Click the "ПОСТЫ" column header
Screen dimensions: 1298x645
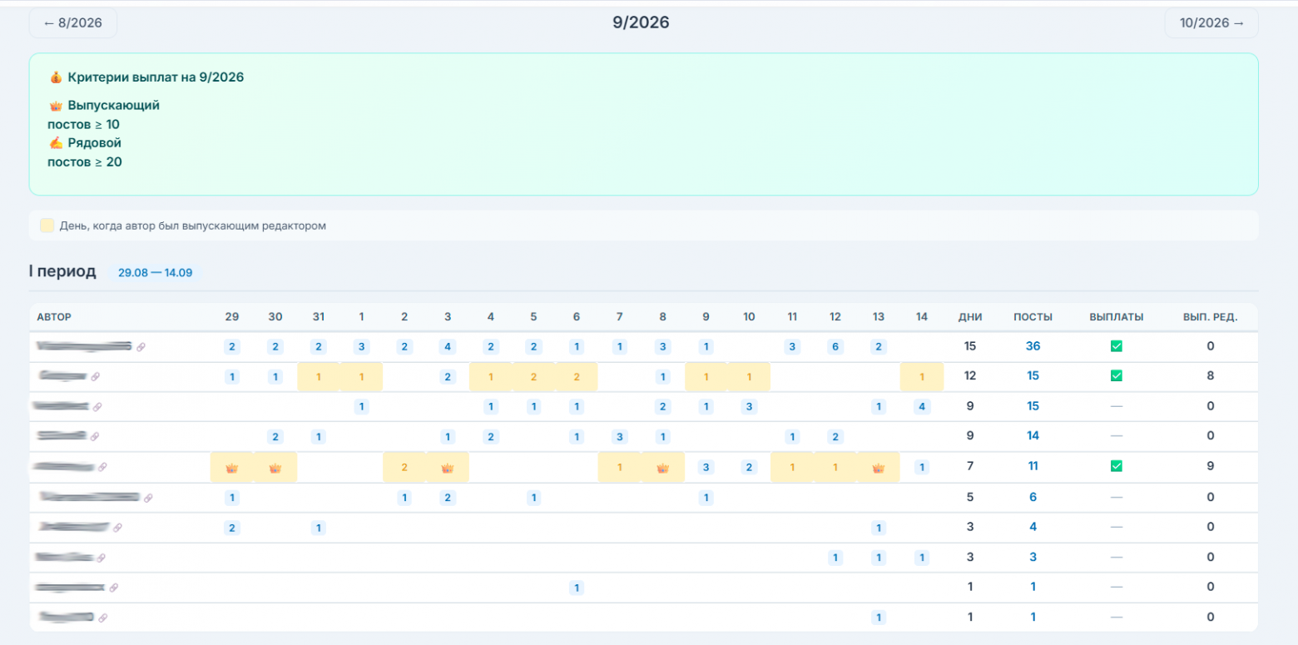1033,317
